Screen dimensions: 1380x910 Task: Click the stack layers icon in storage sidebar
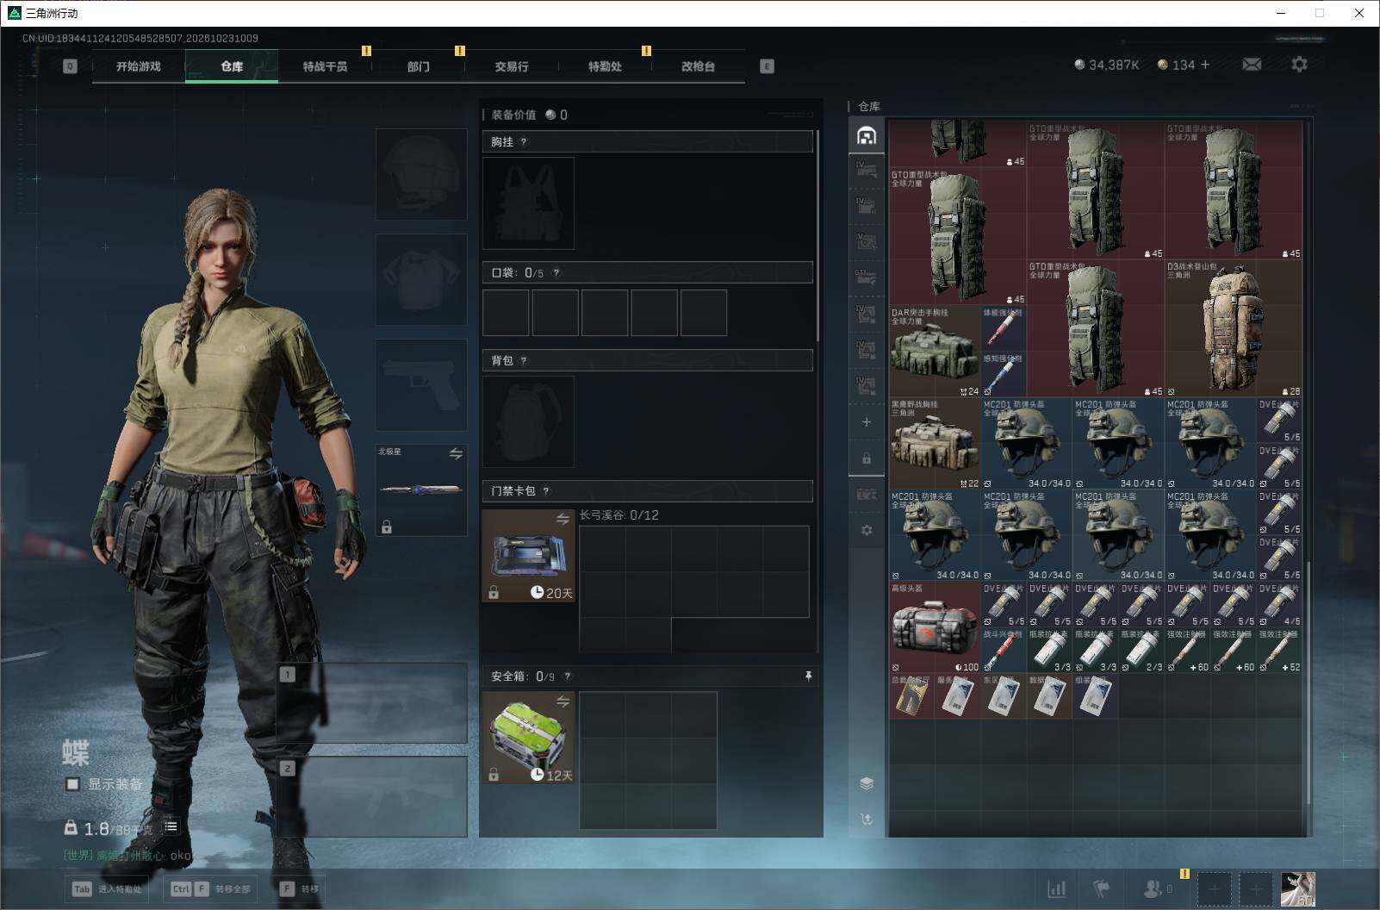(x=867, y=783)
